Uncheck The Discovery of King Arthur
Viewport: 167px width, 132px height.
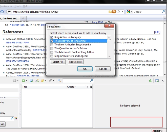52,41
